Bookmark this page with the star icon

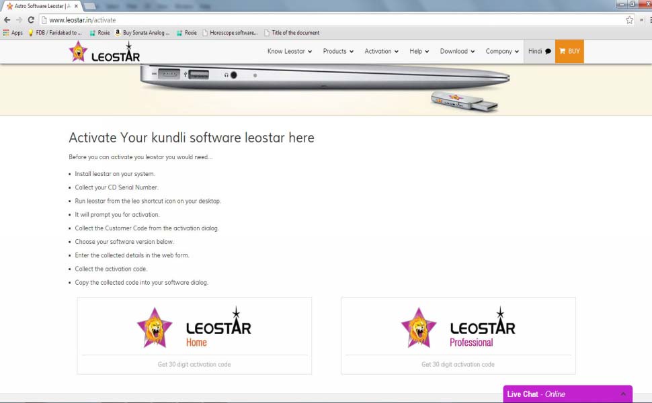click(x=630, y=20)
